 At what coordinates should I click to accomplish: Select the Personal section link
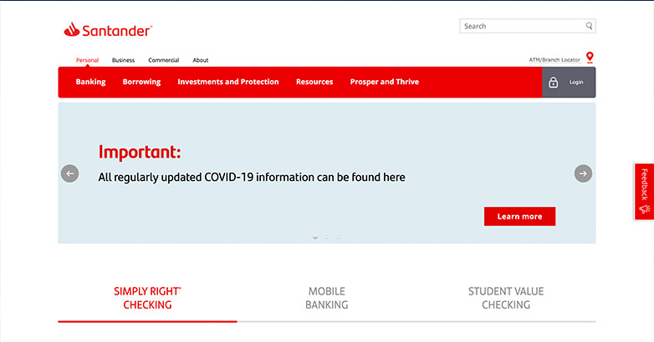coord(87,60)
